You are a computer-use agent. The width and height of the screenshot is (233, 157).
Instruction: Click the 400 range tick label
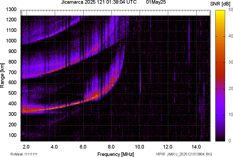(x=12, y=104)
